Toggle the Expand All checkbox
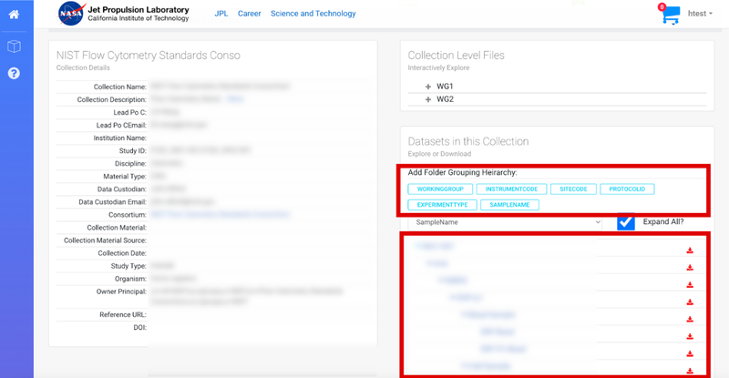Viewport: 729px width, 378px height. click(x=625, y=222)
